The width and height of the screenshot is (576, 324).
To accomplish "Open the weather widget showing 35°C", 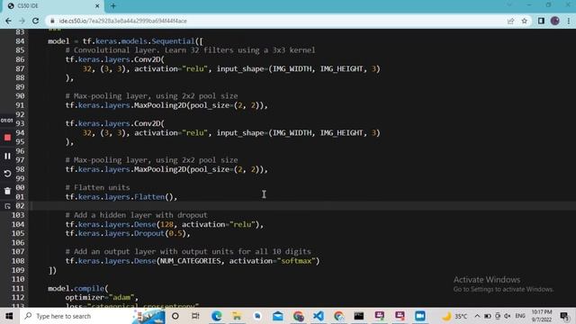I will tap(454, 316).
